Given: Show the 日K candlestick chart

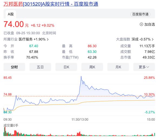Looking at the screenshot, I should [x=66, y=67].
